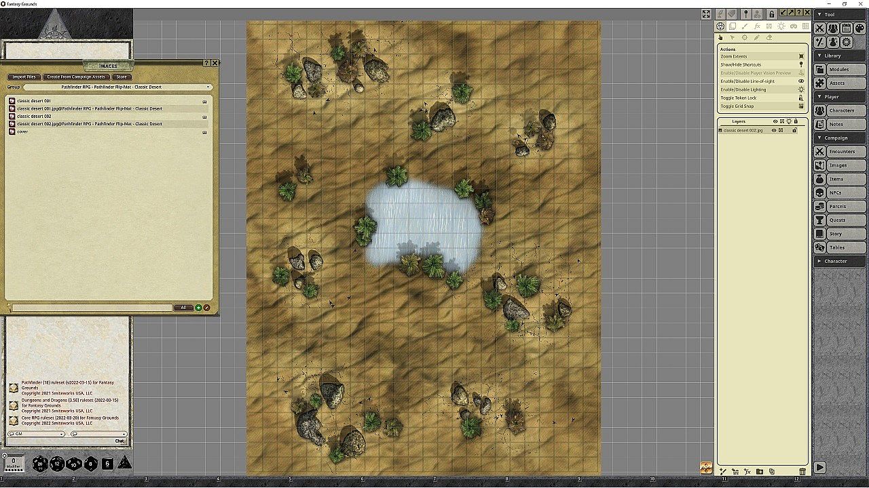
Task: Toggle visibility eye of classic desert 002.jpg layer
Action: pyautogui.click(x=774, y=130)
